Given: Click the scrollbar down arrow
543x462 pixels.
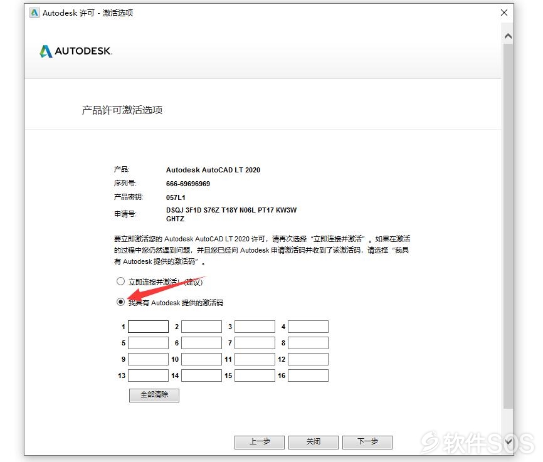Looking at the screenshot, I should pos(508,441).
